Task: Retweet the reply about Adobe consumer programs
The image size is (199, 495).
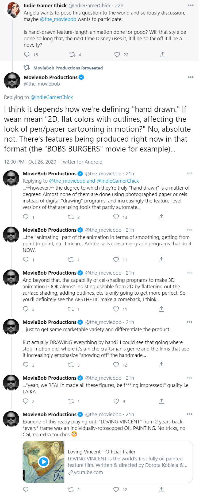Action: coord(71,260)
